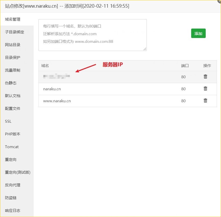Delete the naraku.cn domain row
This screenshot has width=221, height=217.
pos(205,89)
